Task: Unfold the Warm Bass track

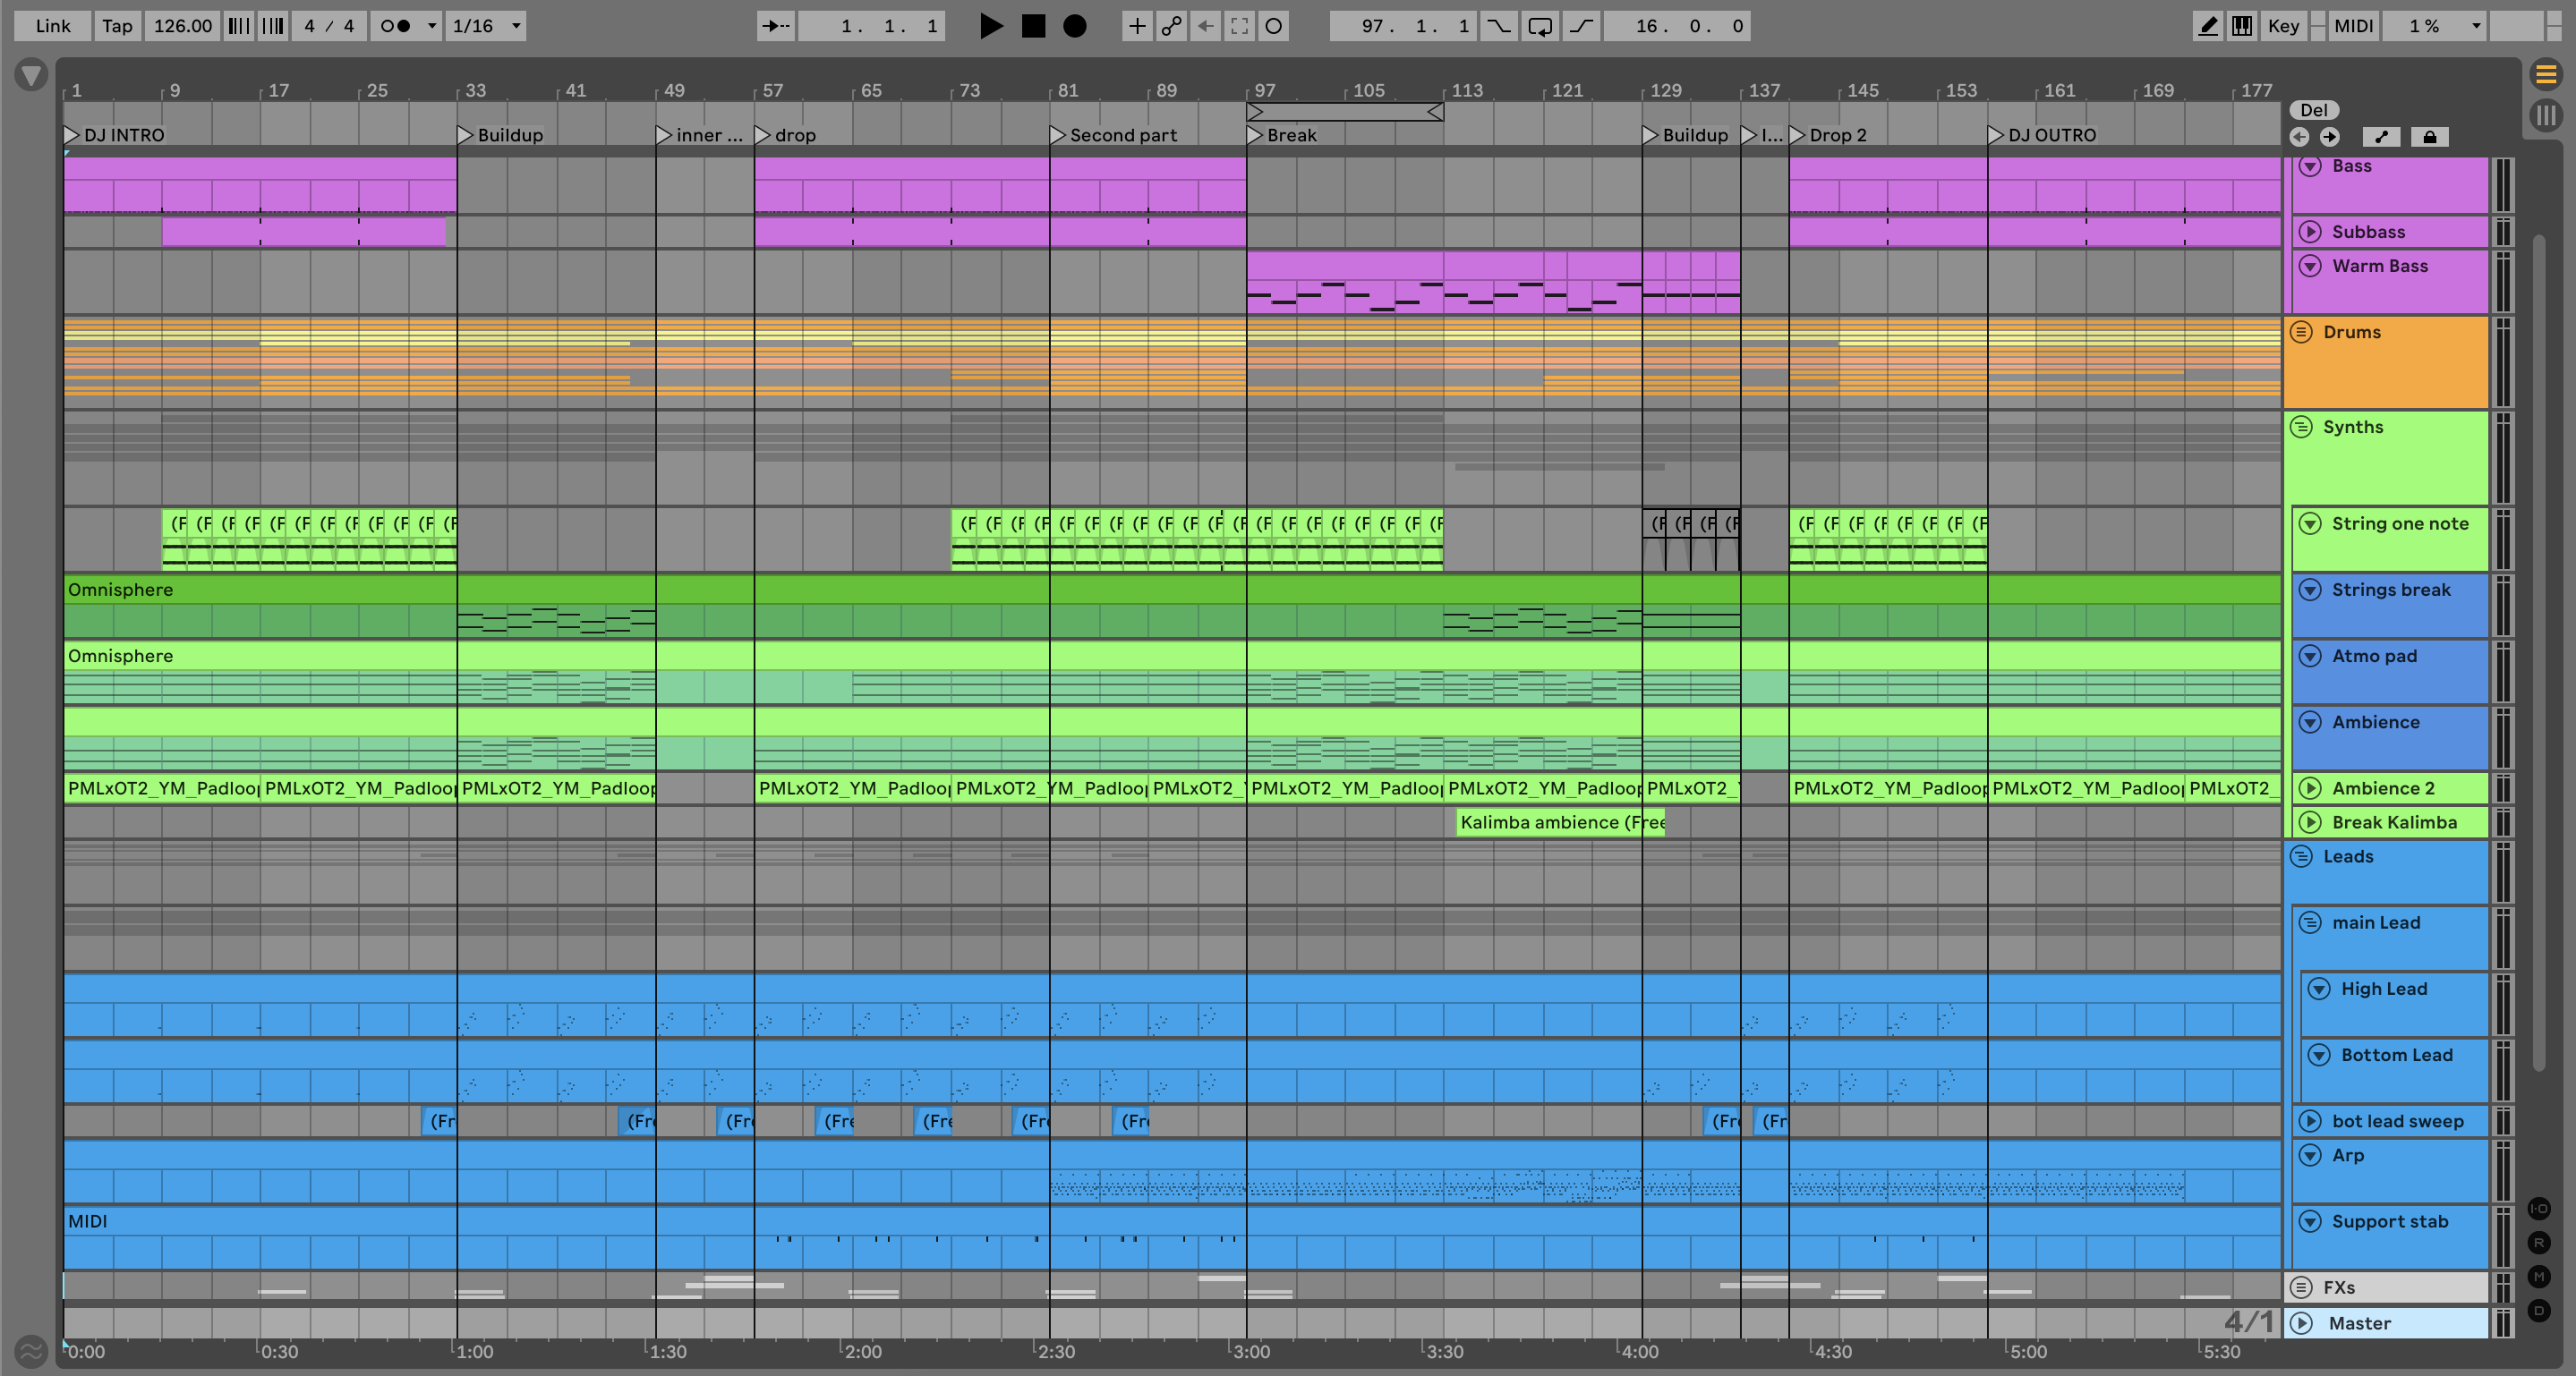Action: [2310, 266]
